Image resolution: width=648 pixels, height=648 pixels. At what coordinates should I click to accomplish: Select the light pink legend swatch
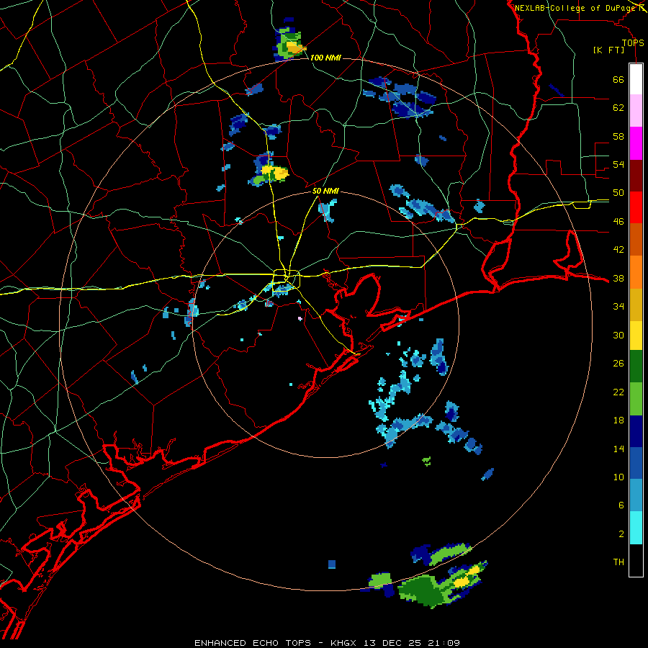point(636,111)
